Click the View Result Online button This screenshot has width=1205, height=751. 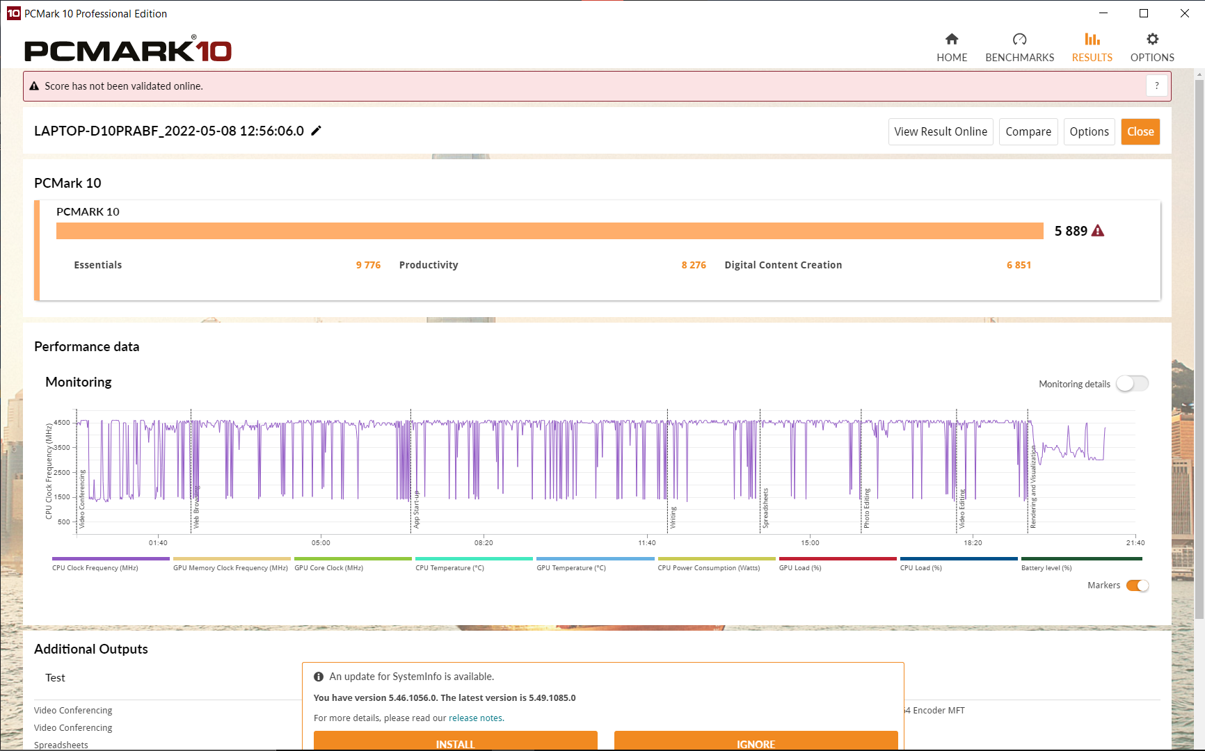pyautogui.click(x=940, y=131)
